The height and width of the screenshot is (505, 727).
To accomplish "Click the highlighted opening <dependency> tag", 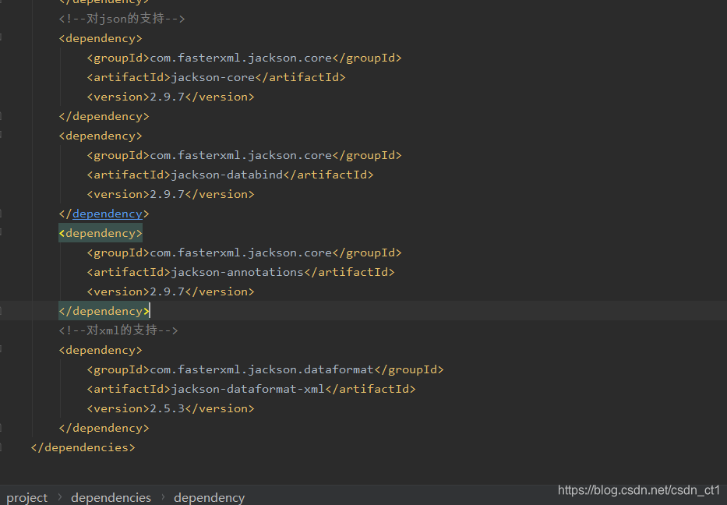I will pyautogui.click(x=101, y=233).
